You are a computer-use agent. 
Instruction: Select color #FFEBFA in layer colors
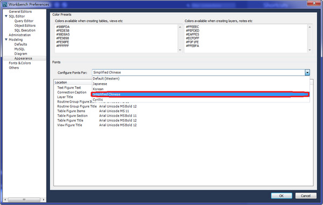point(192,46)
